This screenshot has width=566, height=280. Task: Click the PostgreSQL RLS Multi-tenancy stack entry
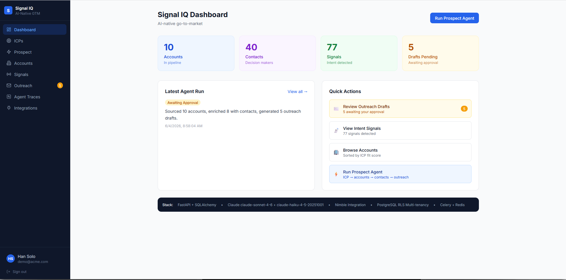pyautogui.click(x=403, y=205)
